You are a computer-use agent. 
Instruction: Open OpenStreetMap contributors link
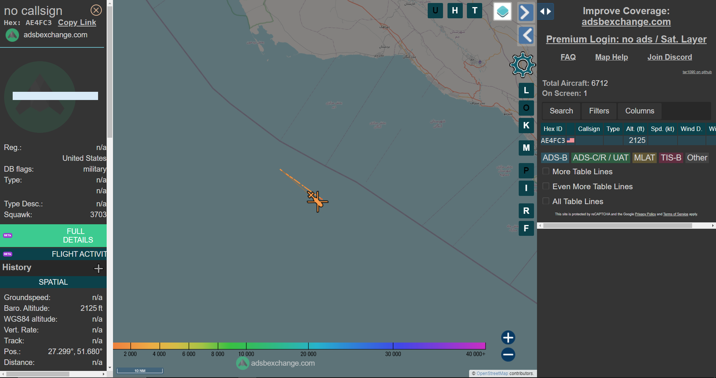(x=492, y=373)
